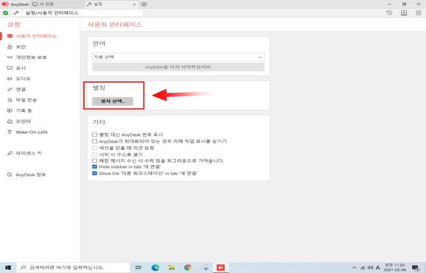Open the hamburger main menu

pyautogui.click(x=419, y=13)
